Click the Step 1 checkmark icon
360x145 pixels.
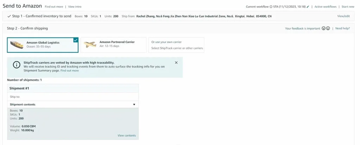click(9, 16)
